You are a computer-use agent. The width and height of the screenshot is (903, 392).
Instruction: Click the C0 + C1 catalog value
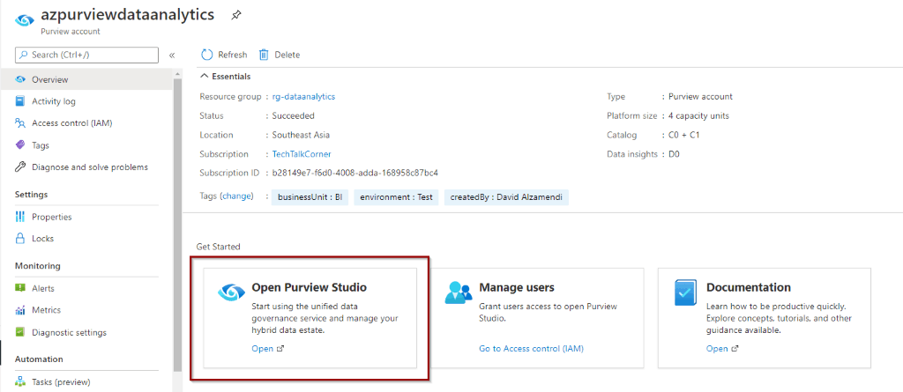click(683, 135)
